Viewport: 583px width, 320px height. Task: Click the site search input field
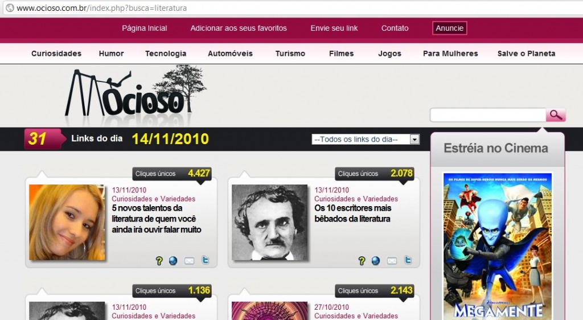tap(488, 115)
